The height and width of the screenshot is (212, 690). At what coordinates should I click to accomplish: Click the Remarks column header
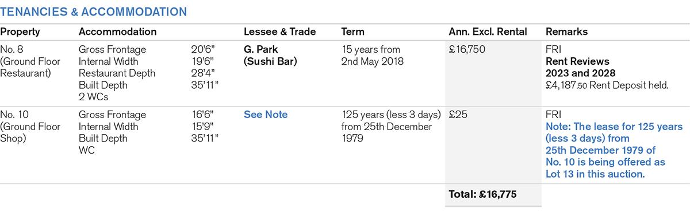(x=566, y=32)
